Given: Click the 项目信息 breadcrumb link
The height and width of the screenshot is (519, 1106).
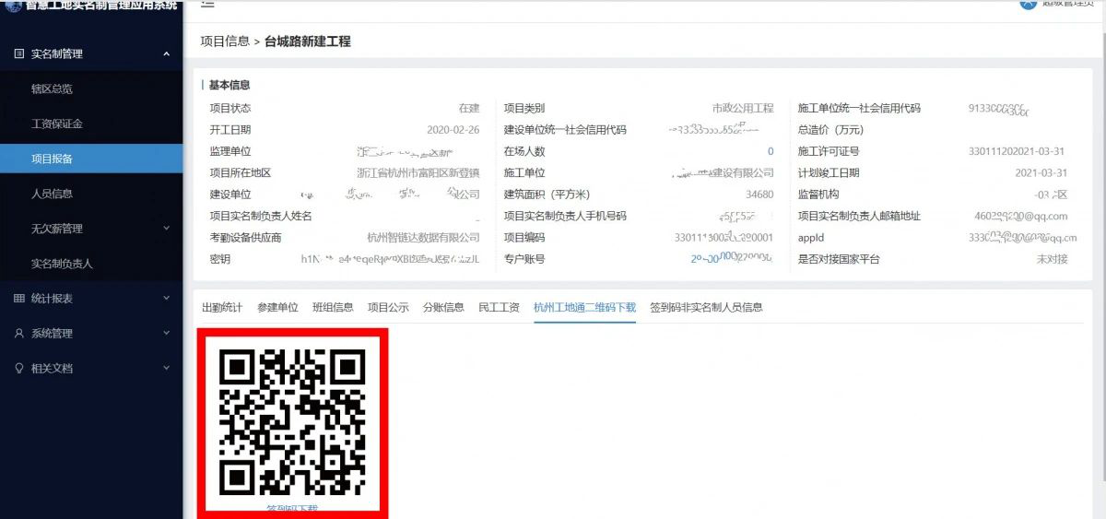Looking at the screenshot, I should [225, 41].
